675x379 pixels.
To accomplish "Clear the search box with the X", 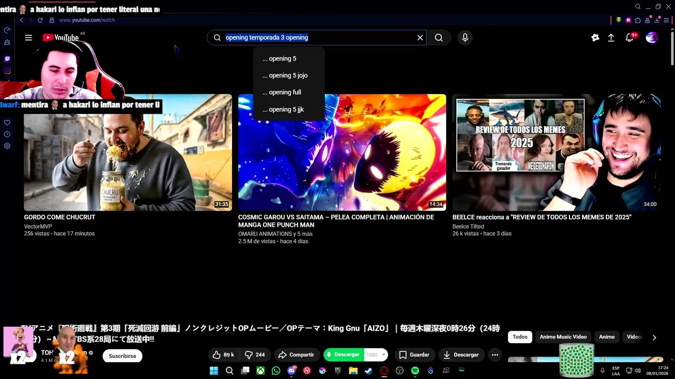I will point(420,37).
